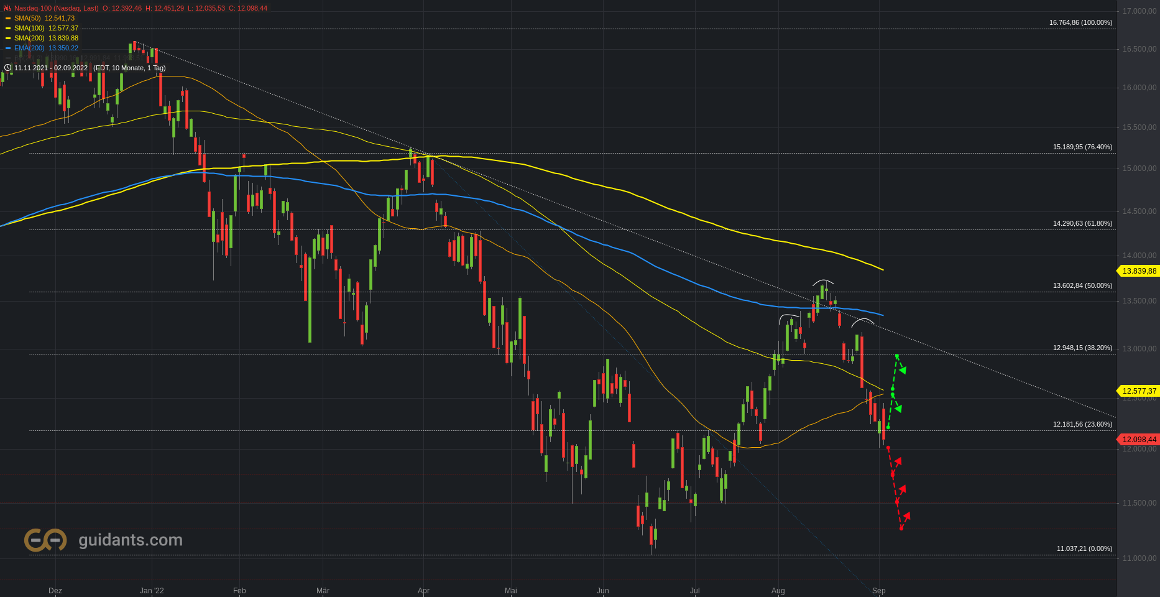Click the low value L: 12.035,53
Image resolution: width=1160 pixels, height=597 pixels.
pos(206,8)
